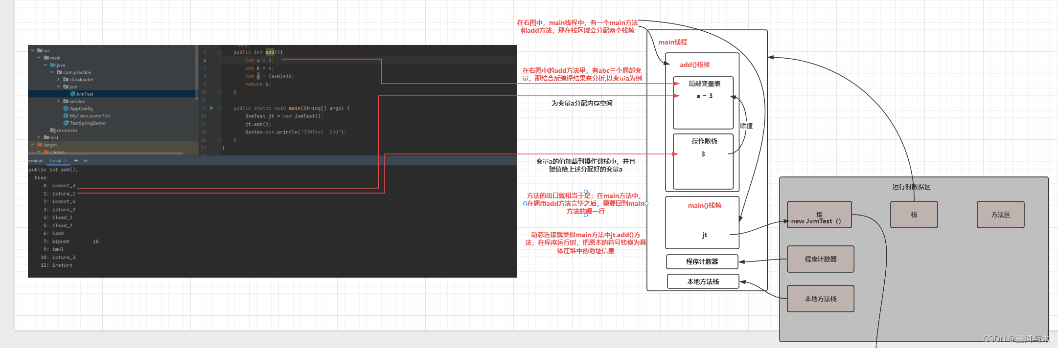Expand the service package

(59, 101)
